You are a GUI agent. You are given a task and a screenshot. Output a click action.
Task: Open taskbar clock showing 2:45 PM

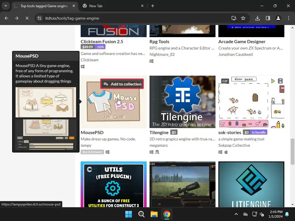(x=275, y=214)
